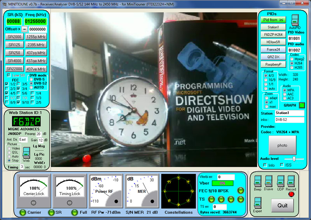Click the 437ve MHz frequency button
Viewport: 311px width, 220px height.
(x=36, y=69)
